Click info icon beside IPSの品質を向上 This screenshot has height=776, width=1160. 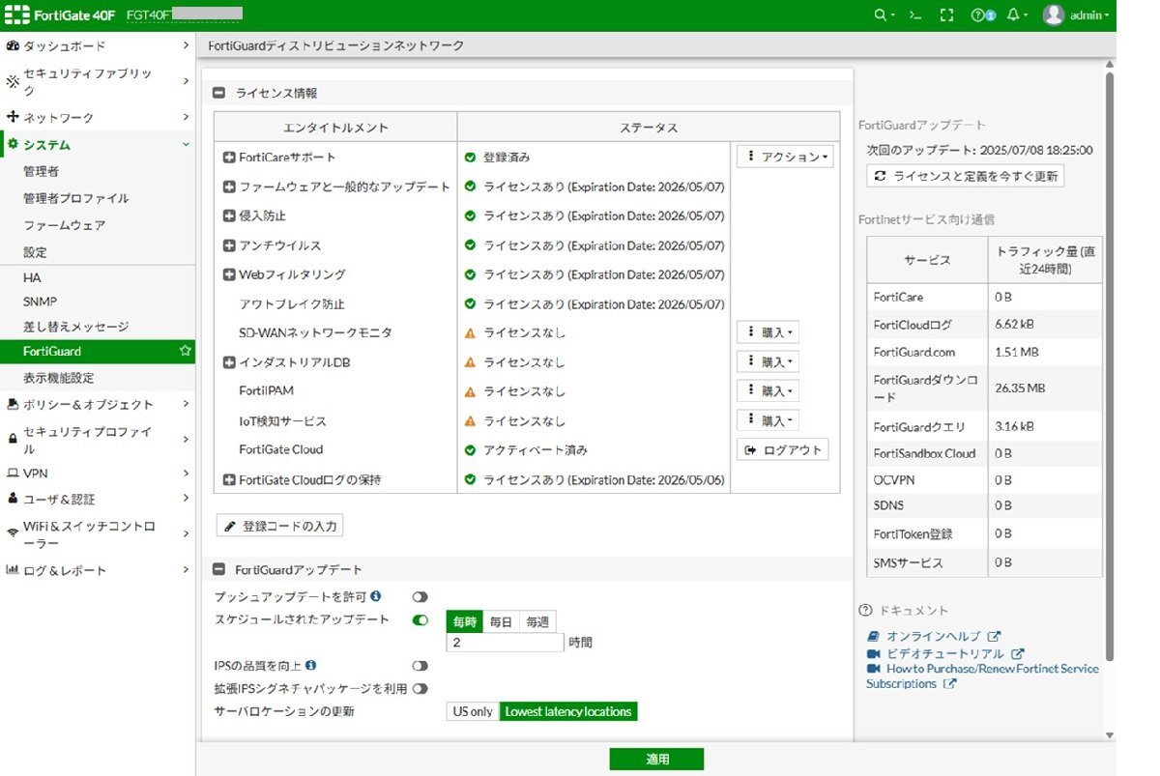310,666
